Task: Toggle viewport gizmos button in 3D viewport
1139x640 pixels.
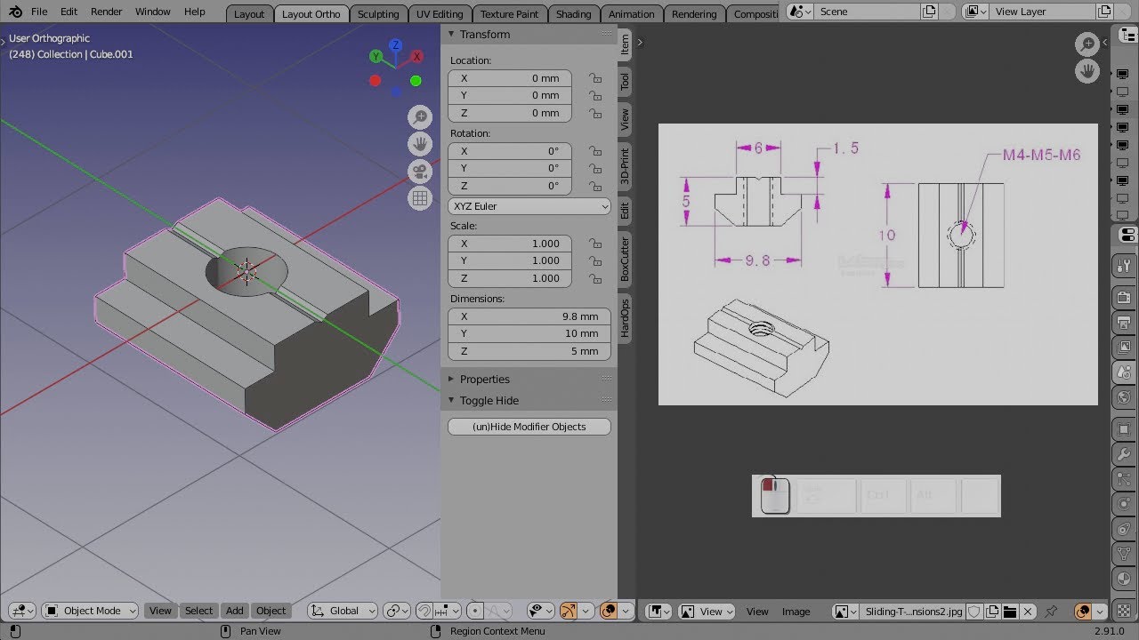Action: pos(568,611)
